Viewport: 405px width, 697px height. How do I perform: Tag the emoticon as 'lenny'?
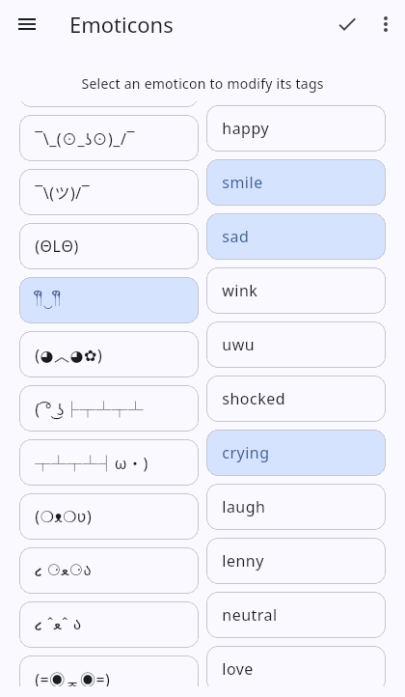click(x=296, y=562)
